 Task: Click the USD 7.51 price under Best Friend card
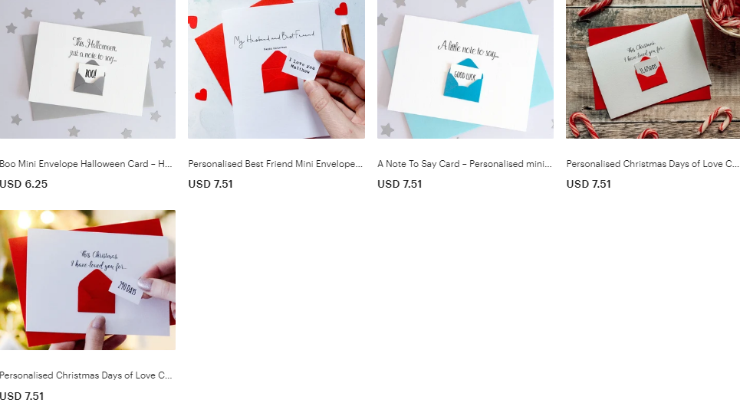pyautogui.click(x=210, y=185)
